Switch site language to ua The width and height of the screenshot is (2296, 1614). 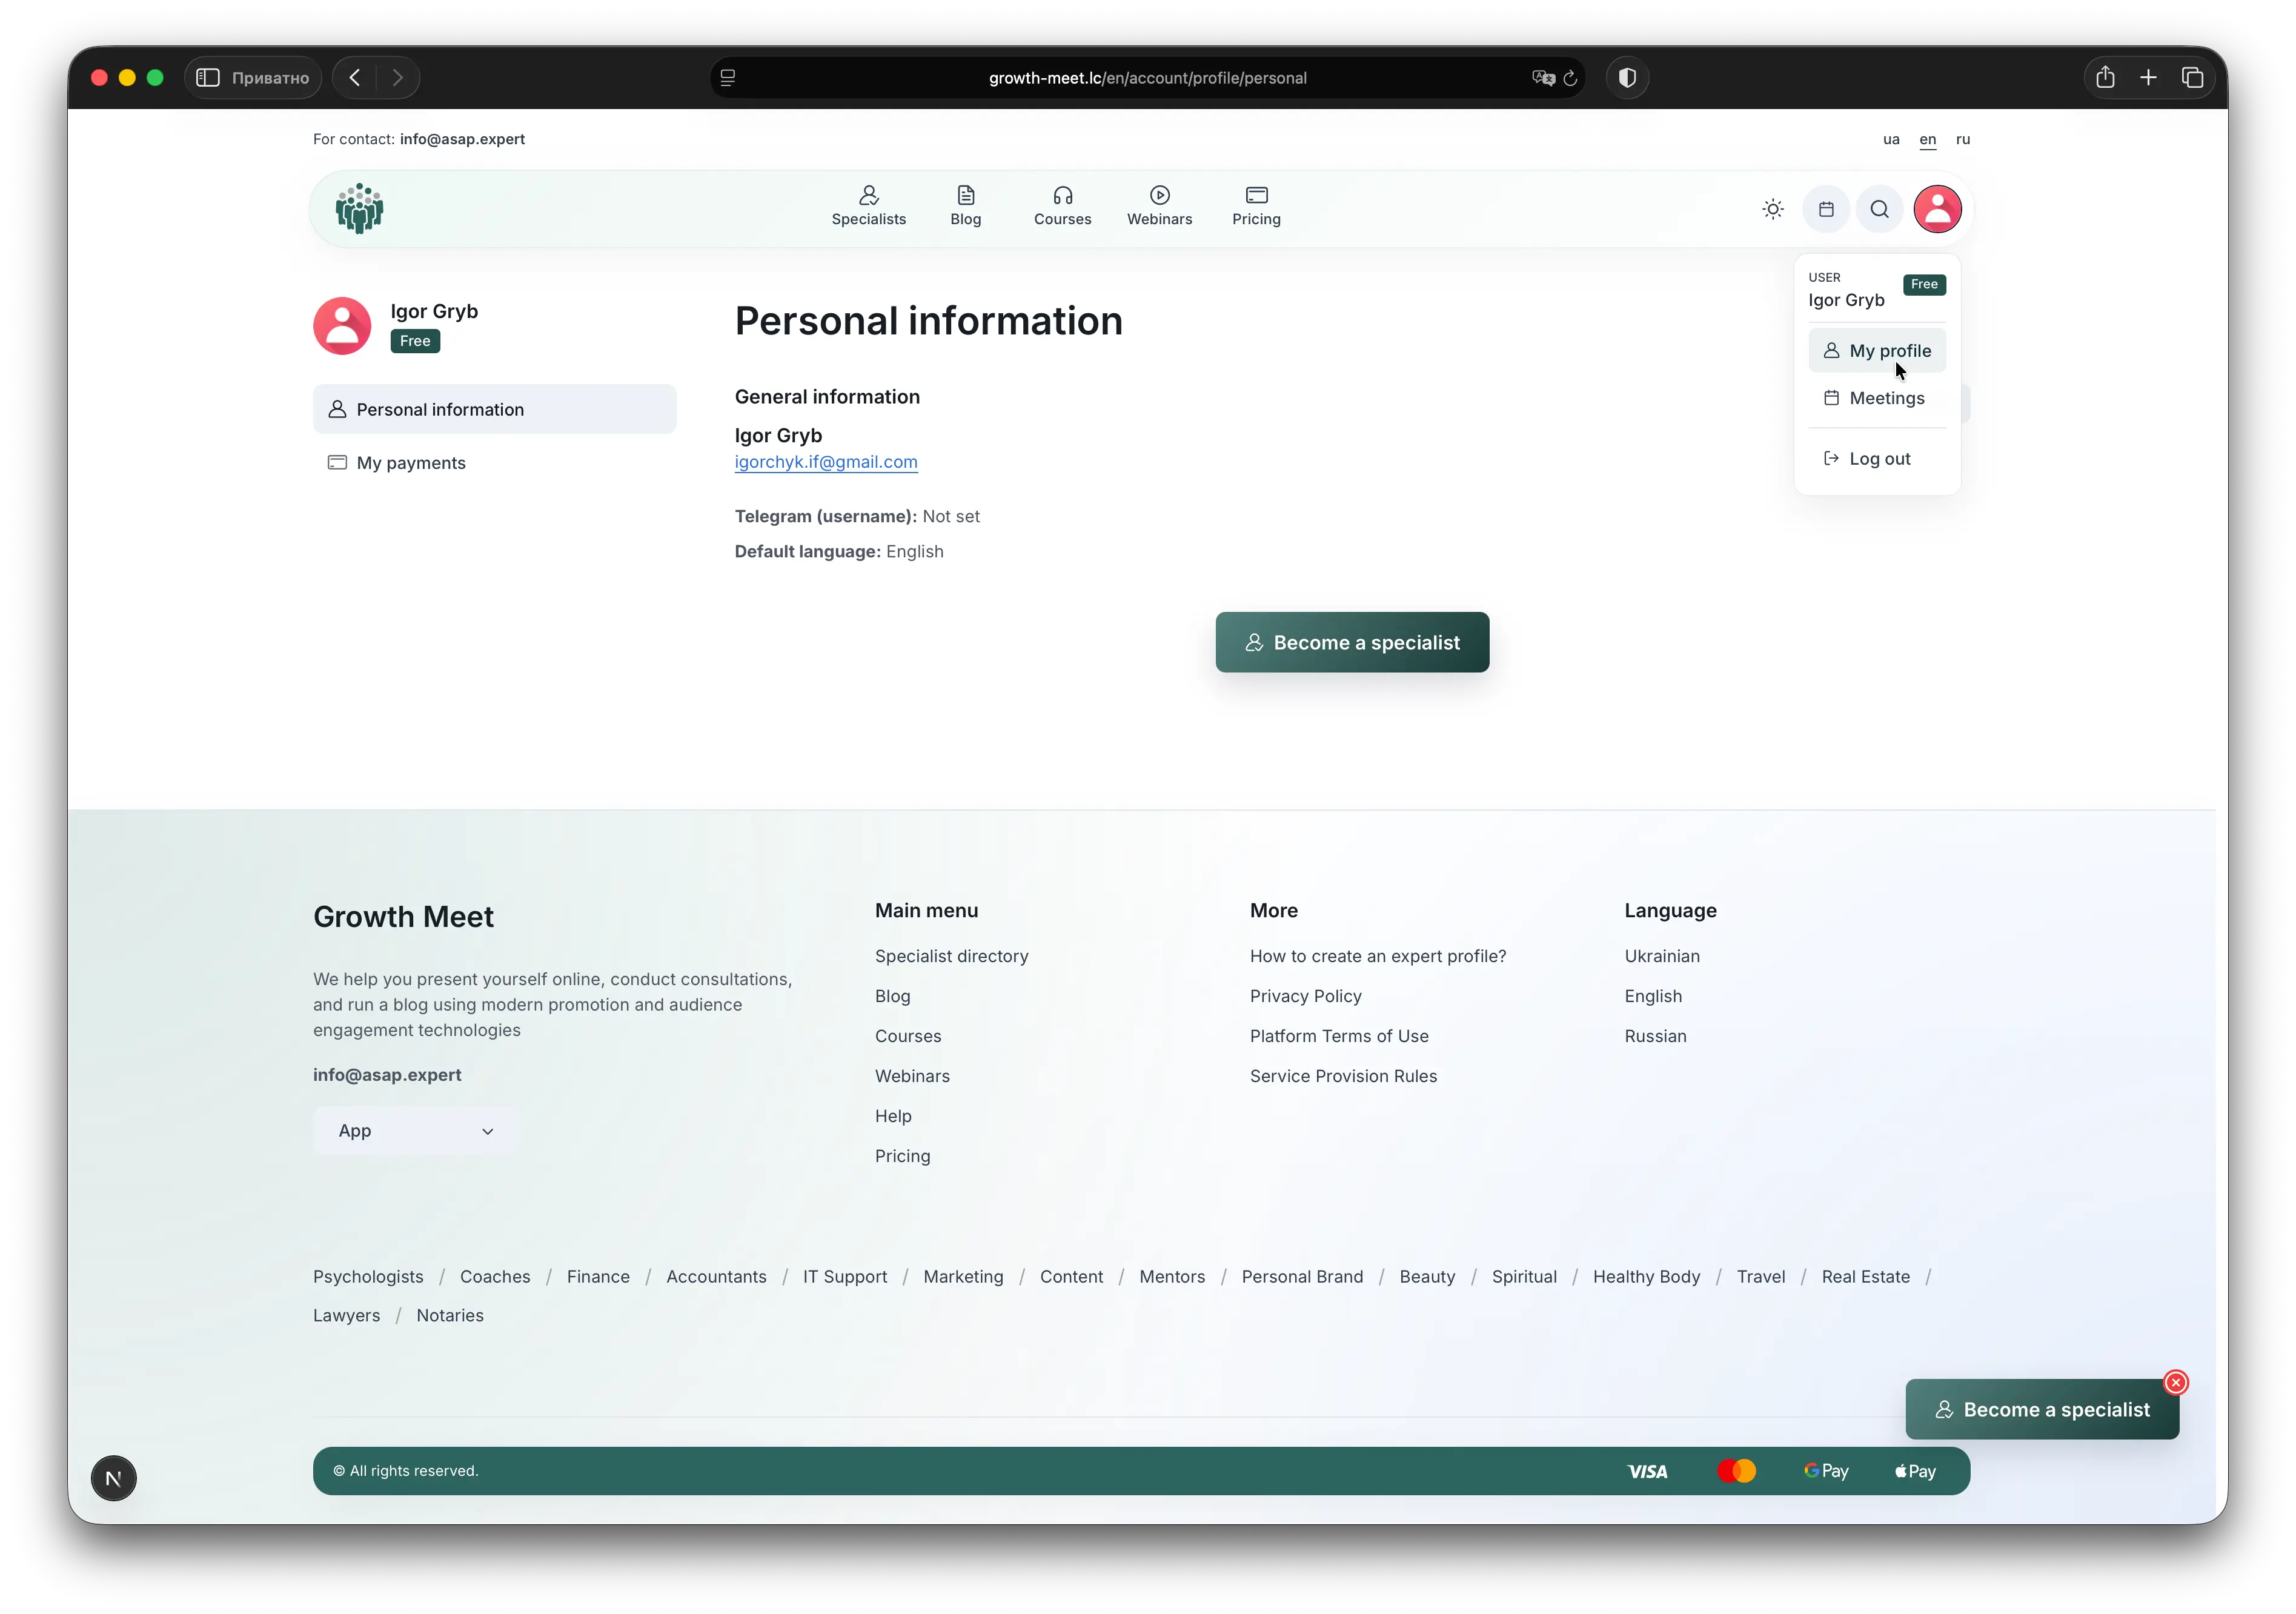[1890, 139]
